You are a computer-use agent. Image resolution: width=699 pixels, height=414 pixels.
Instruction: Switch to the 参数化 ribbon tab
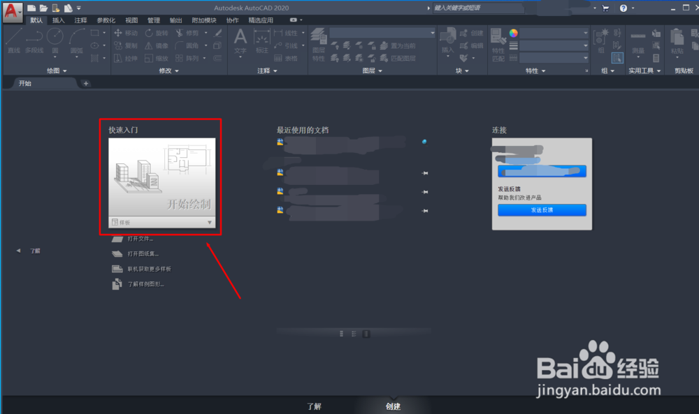point(106,20)
